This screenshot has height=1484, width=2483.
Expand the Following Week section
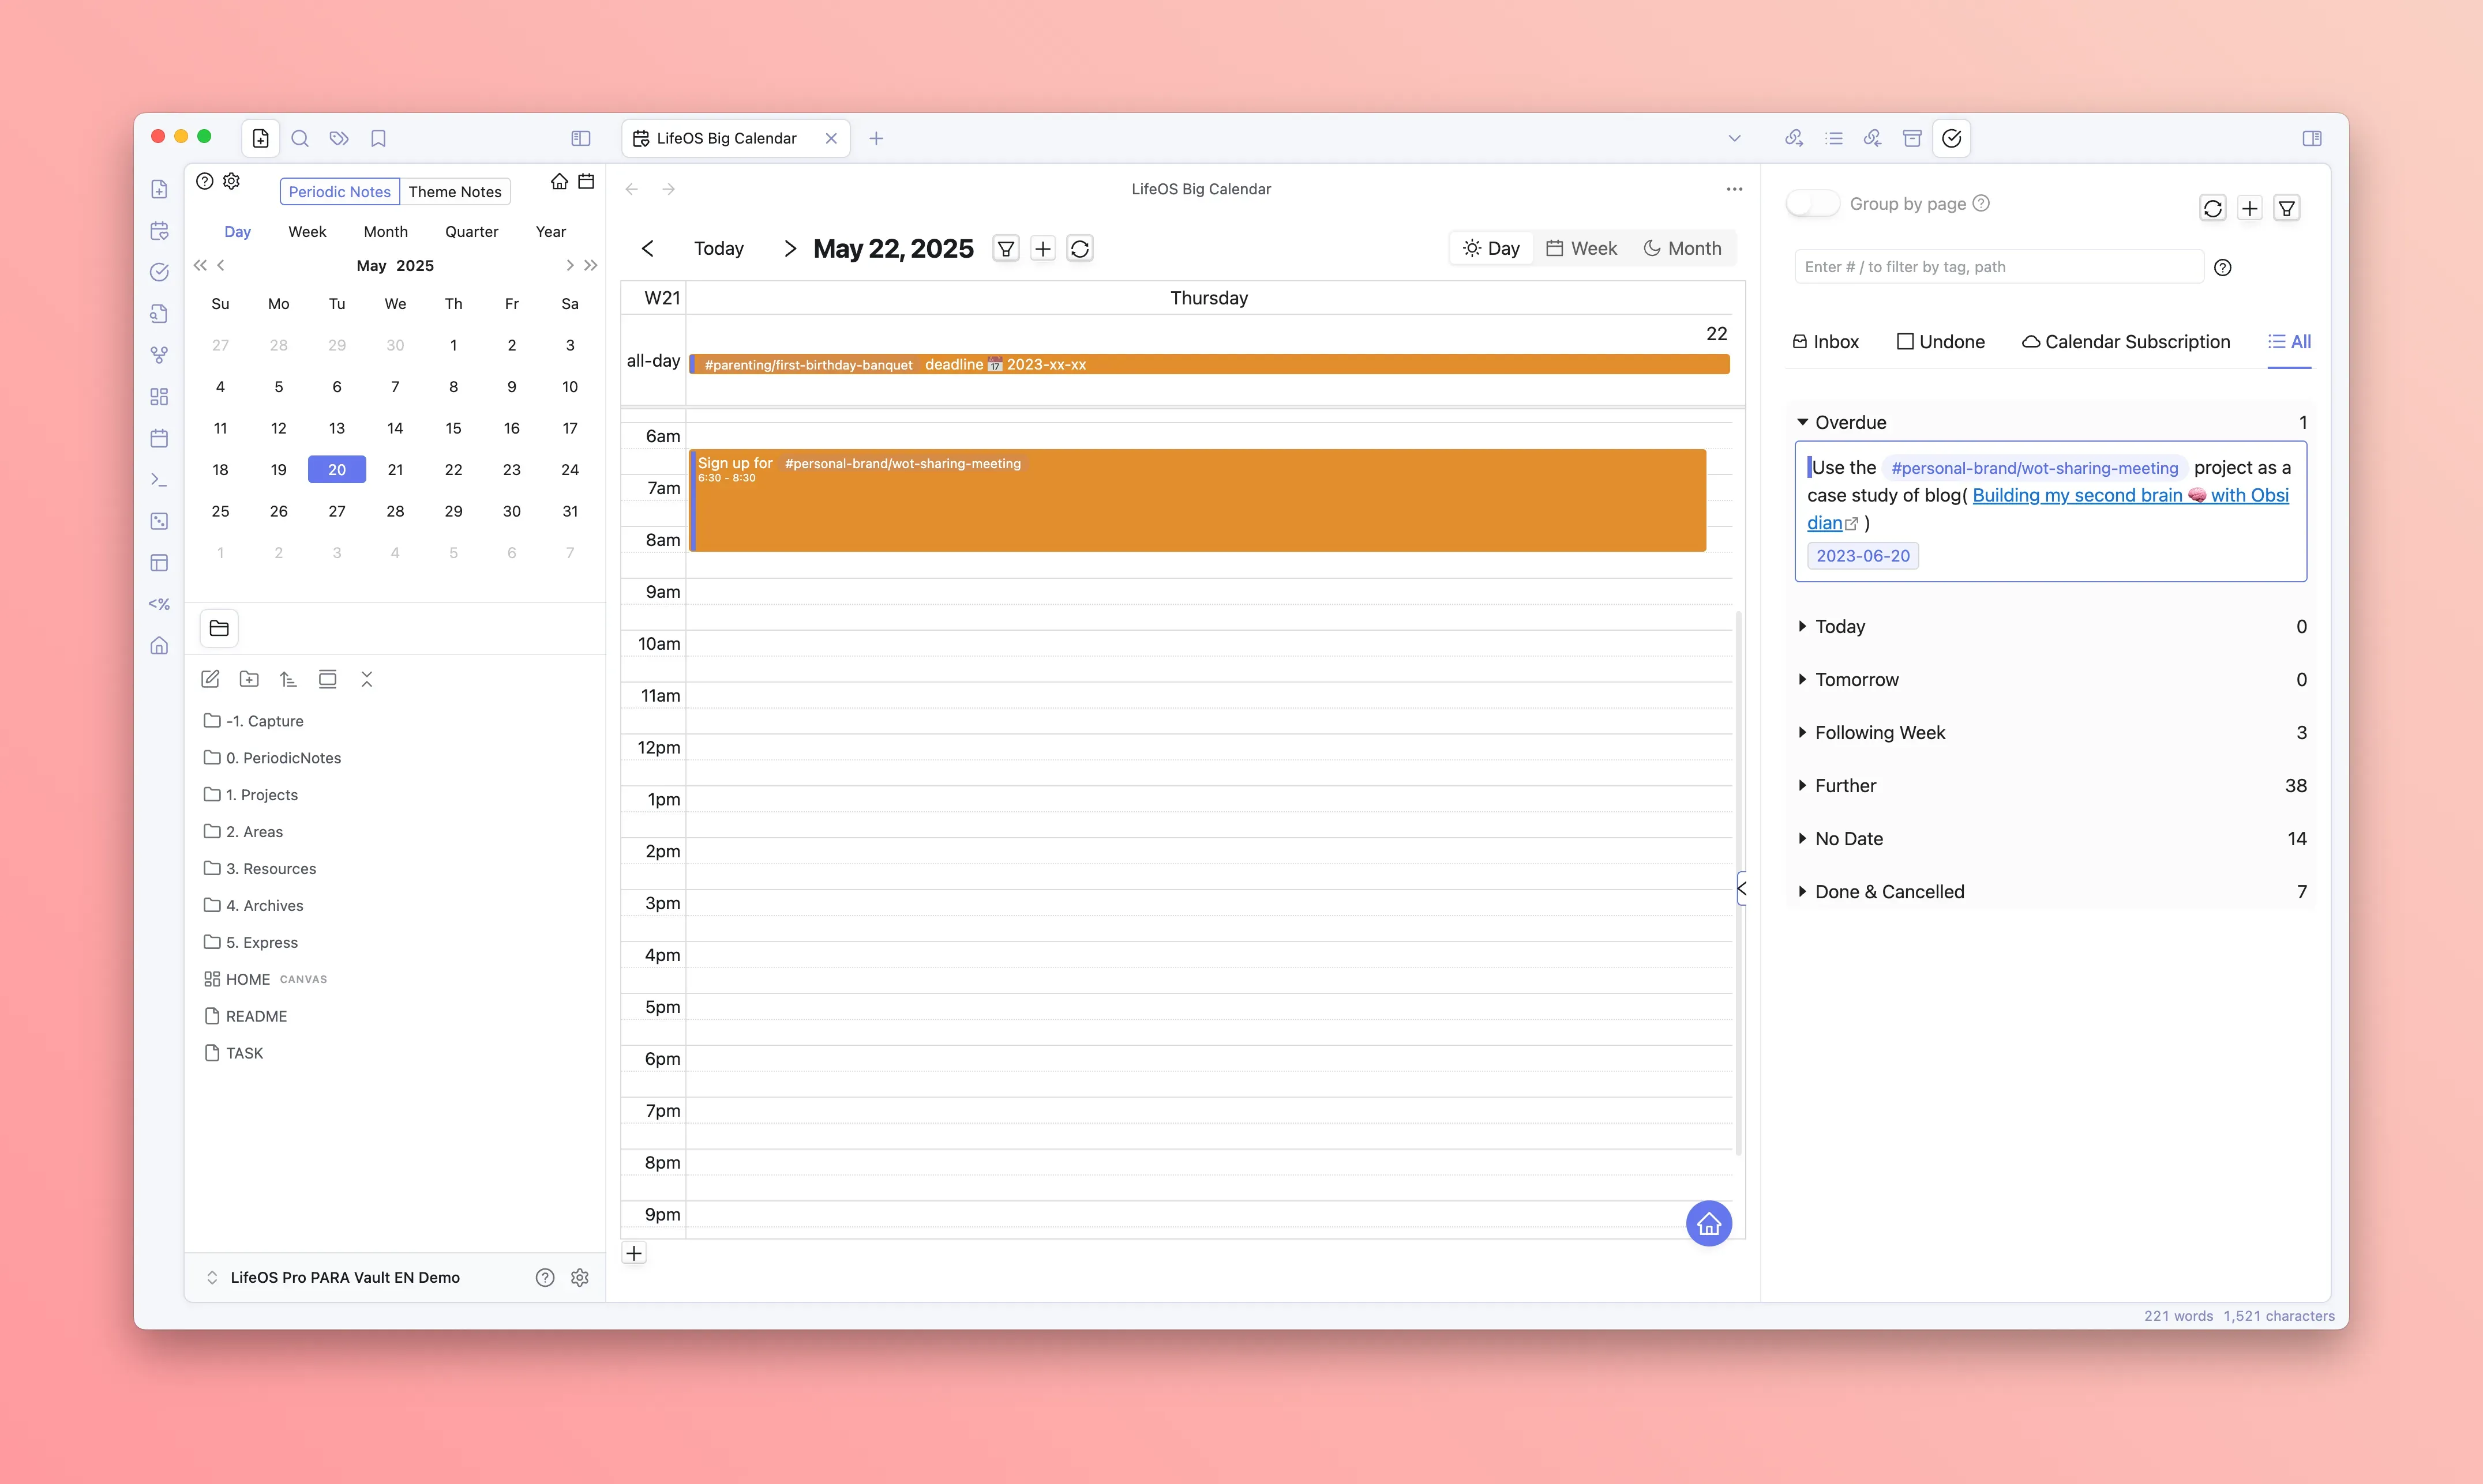point(1880,732)
